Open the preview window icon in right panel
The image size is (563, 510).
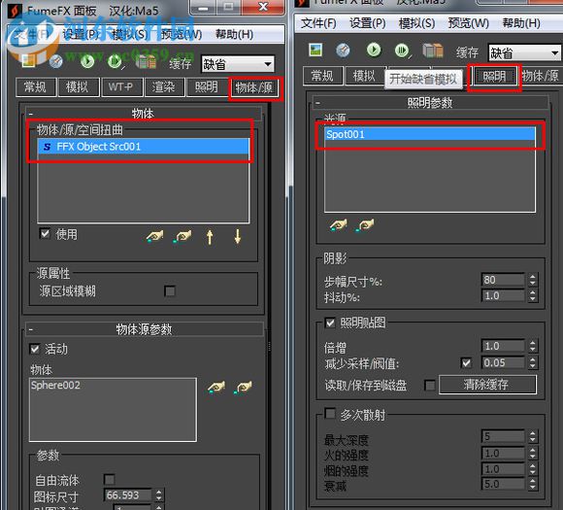[343, 51]
